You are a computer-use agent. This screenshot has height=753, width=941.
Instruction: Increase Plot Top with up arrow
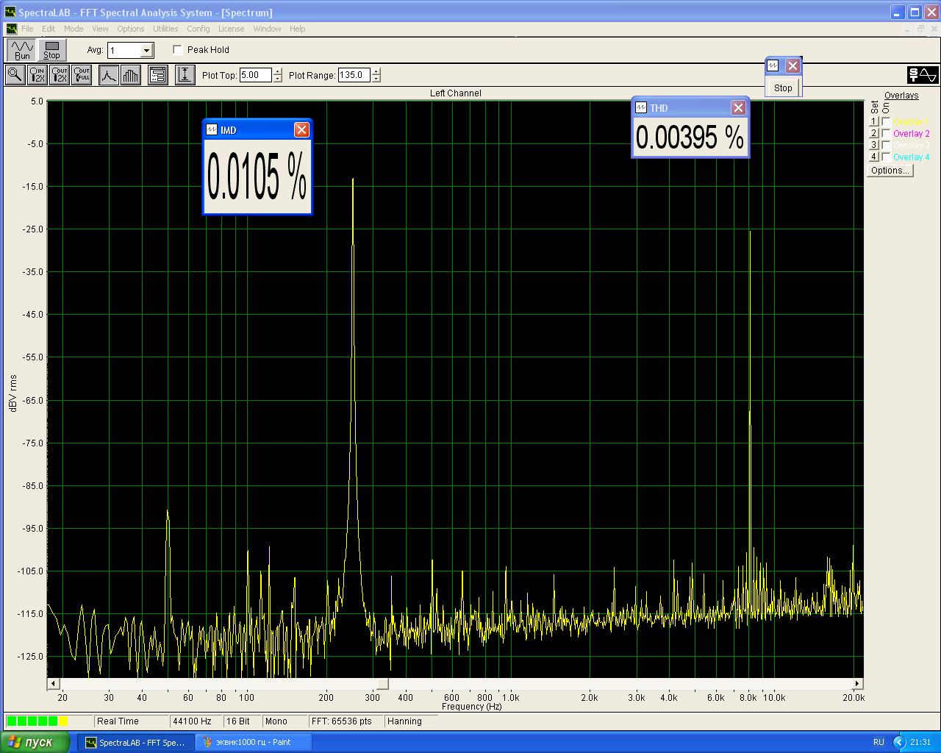pos(278,71)
